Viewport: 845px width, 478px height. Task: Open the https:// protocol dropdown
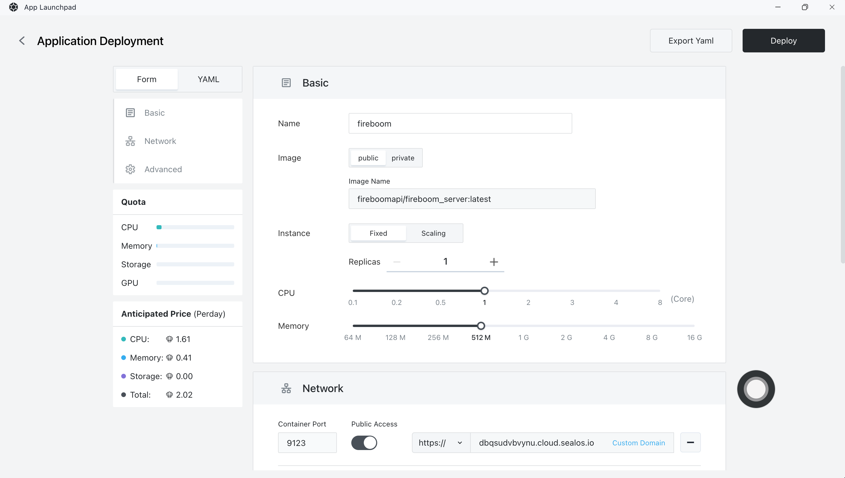click(440, 443)
